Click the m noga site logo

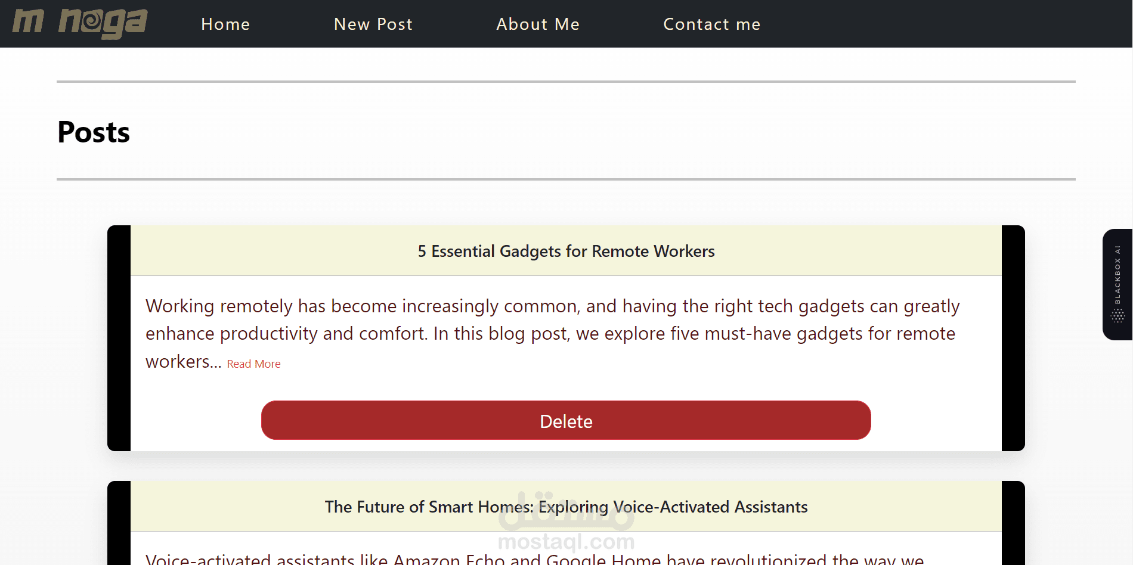80,23
